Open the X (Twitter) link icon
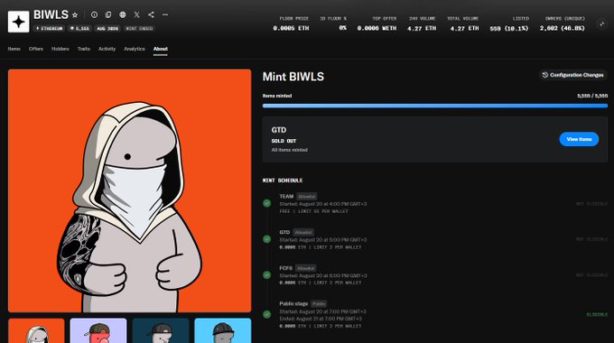The width and height of the screenshot is (614, 343). 136,14
